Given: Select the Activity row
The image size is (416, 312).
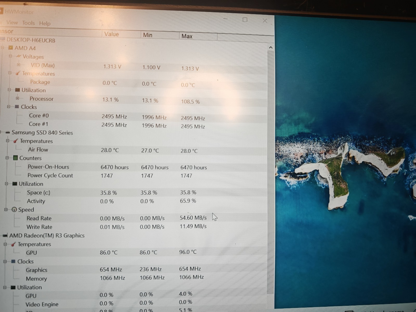Looking at the screenshot, I should [x=134, y=201].
